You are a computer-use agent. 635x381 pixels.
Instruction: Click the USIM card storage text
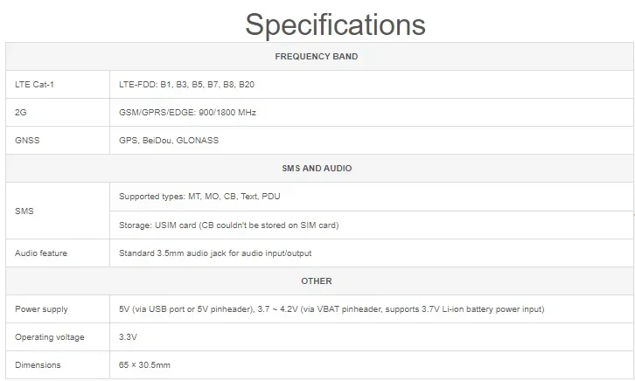[228, 225]
